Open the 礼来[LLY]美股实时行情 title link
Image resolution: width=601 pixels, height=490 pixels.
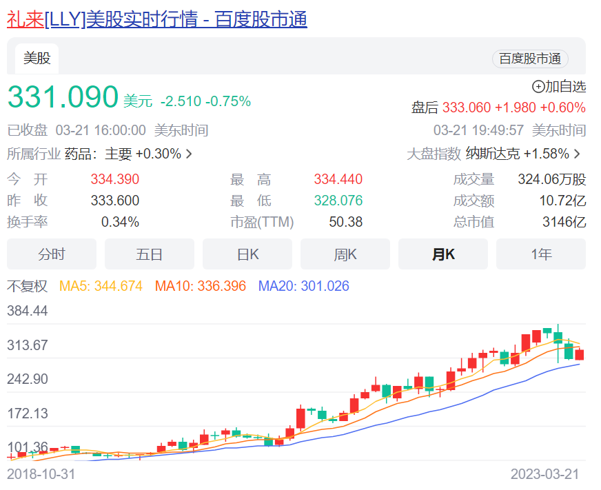(x=157, y=19)
